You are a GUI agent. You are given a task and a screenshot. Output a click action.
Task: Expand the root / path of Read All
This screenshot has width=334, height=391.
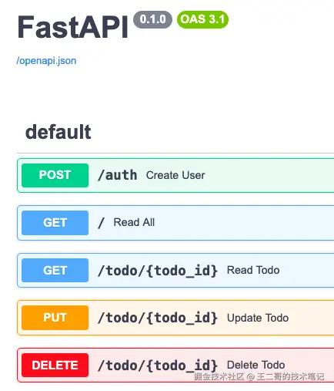tap(102, 223)
